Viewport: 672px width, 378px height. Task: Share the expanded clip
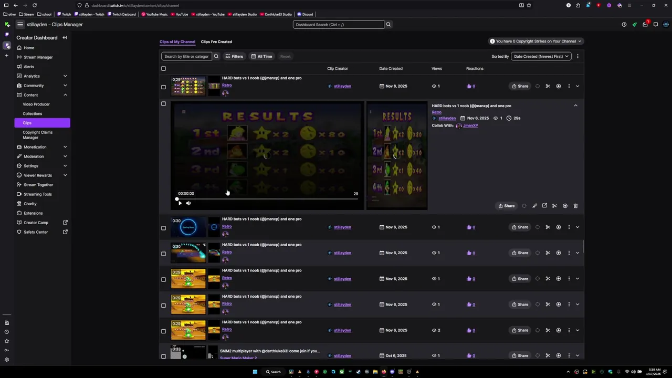507,206
